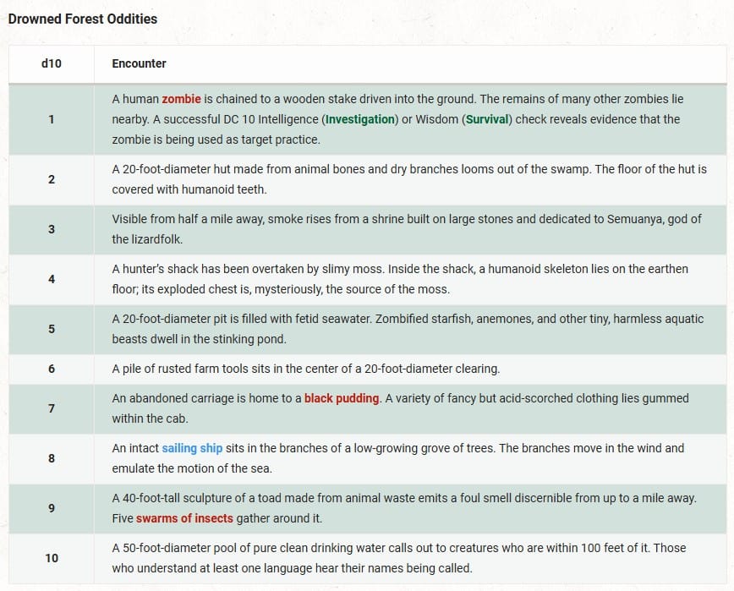Viewport: 734px width, 591px height.
Task: Click roll number 2 in the d10 column
Action: click(x=52, y=179)
